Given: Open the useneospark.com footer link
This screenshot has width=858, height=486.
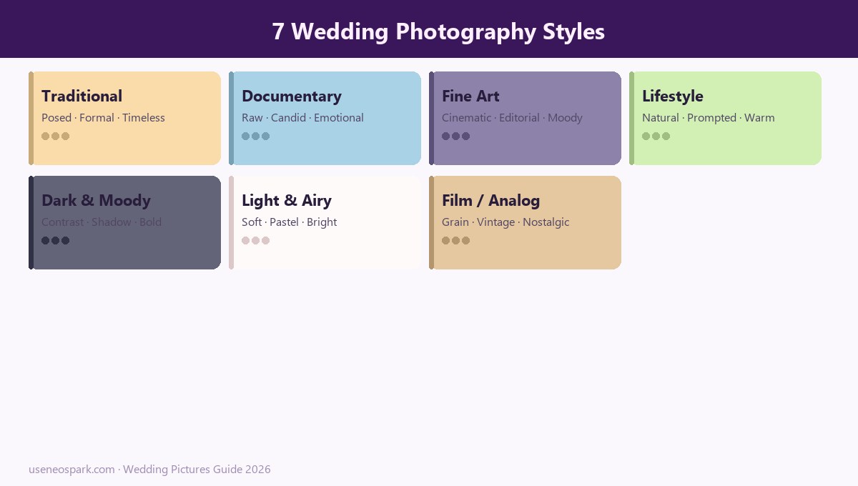Looking at the screenshot, I should [71, 470].
